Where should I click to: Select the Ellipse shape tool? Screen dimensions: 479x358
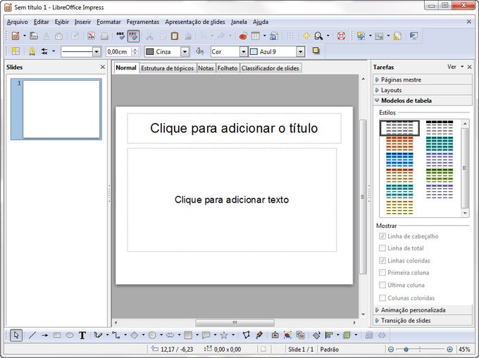pos(70,335)
